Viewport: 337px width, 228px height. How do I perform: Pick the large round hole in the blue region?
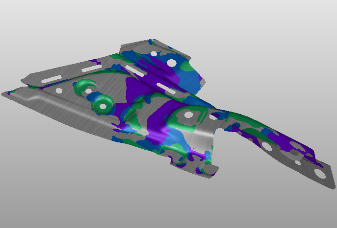[x=172, y=63]
